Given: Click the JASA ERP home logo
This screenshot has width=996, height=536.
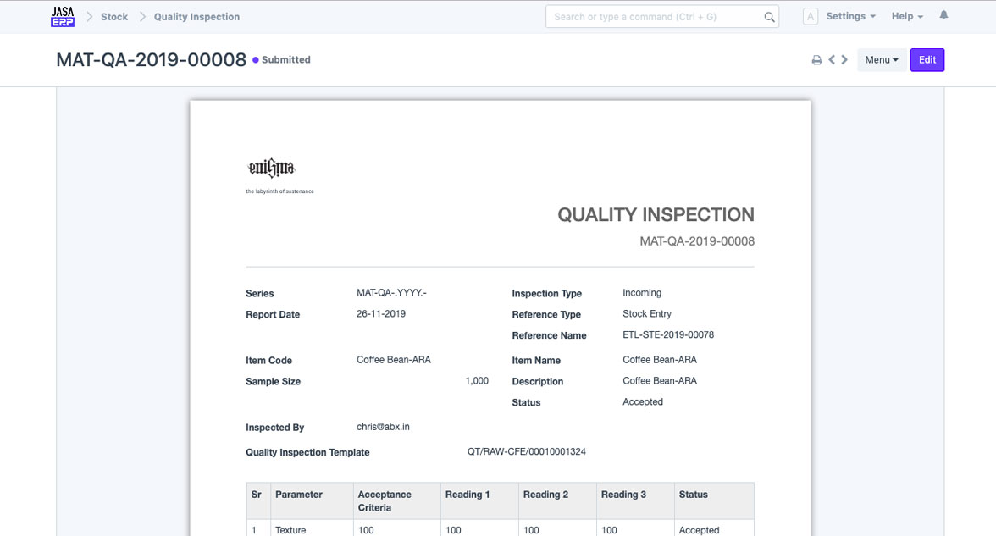Looking at the screenshot, I should pos(63,17).
